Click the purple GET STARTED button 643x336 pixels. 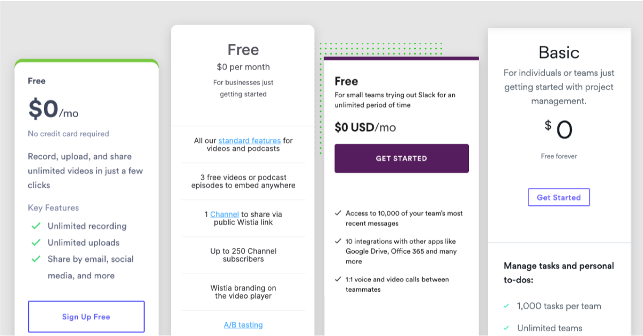coord(401,158)
